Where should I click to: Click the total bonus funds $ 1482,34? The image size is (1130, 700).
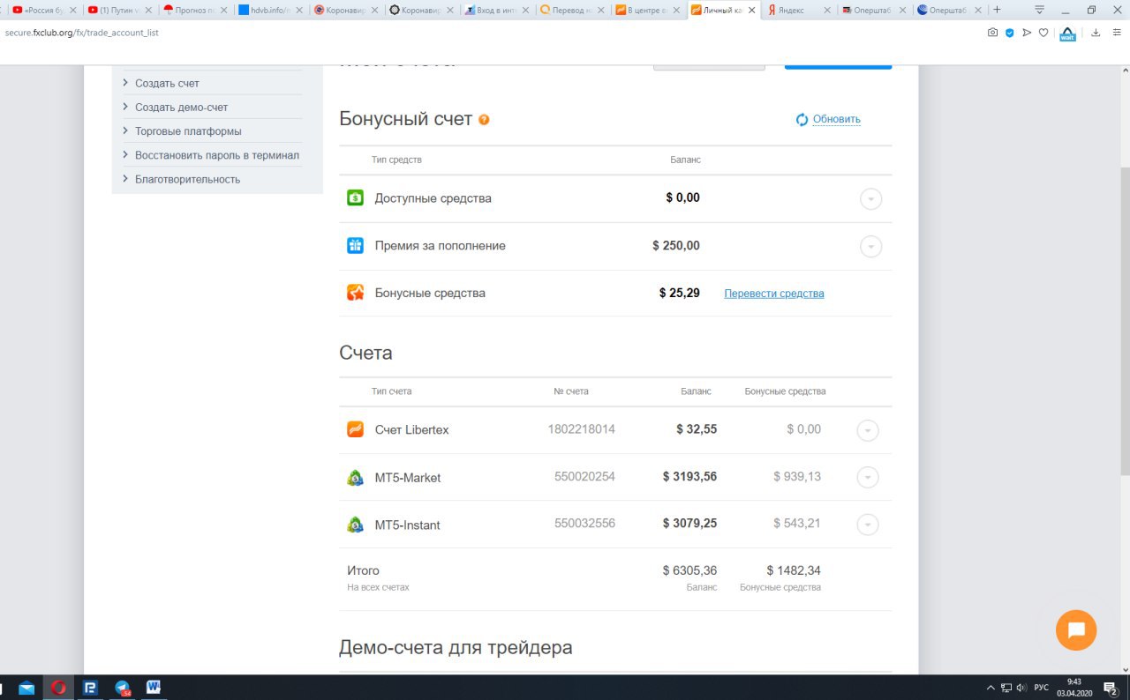(x=794, y=570)
